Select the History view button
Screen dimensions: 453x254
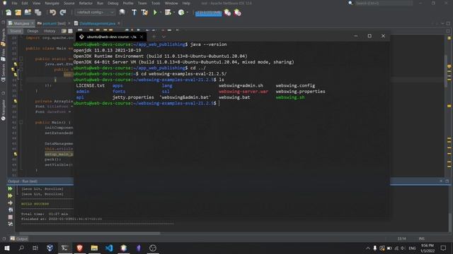pyautogui.click(x=50, y=31)
